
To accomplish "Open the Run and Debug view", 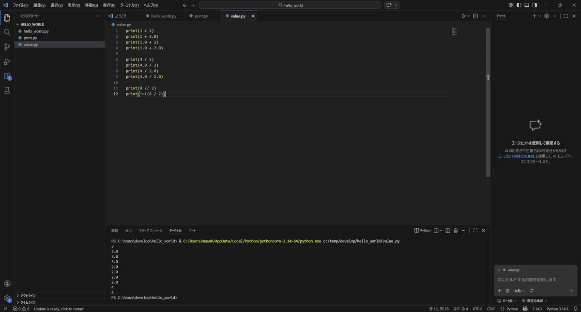I will pos(7,61).
